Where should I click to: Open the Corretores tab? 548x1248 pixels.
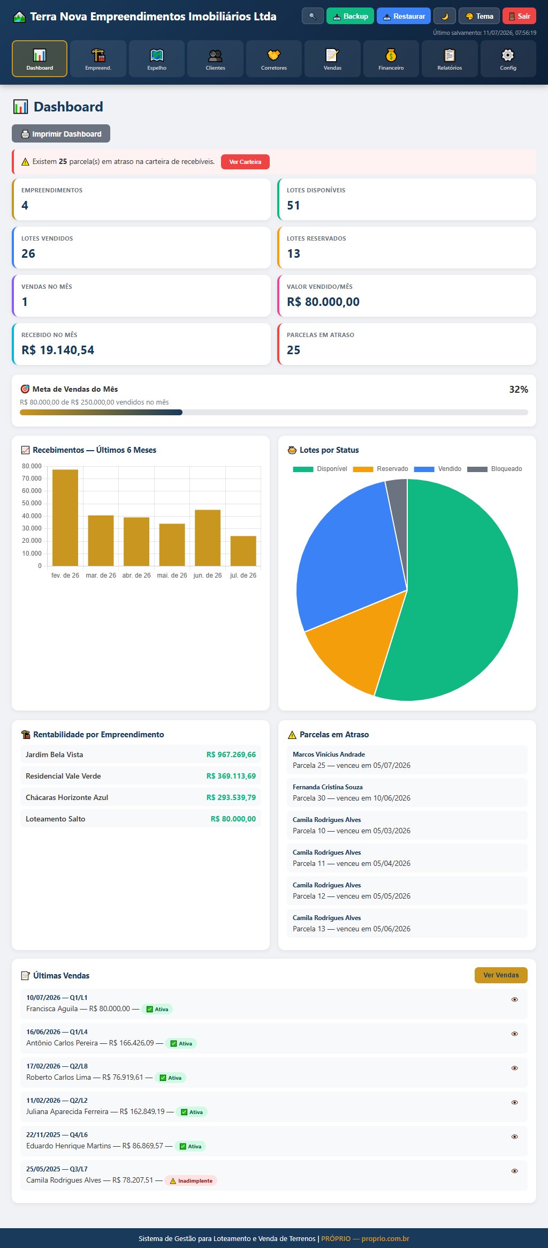click(274, 59)
